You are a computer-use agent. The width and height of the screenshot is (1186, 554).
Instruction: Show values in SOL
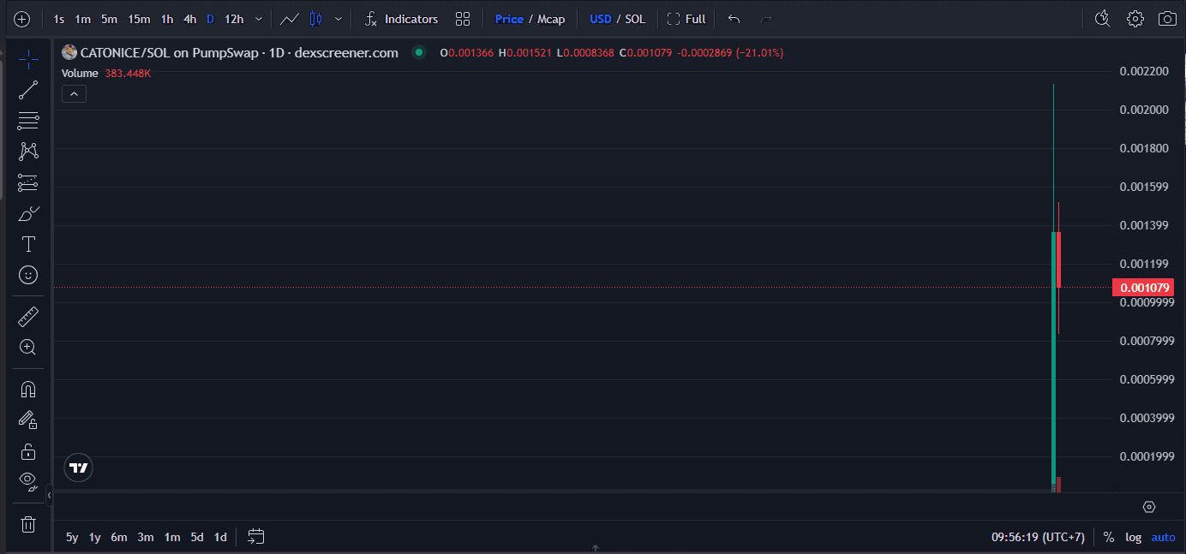635,19
